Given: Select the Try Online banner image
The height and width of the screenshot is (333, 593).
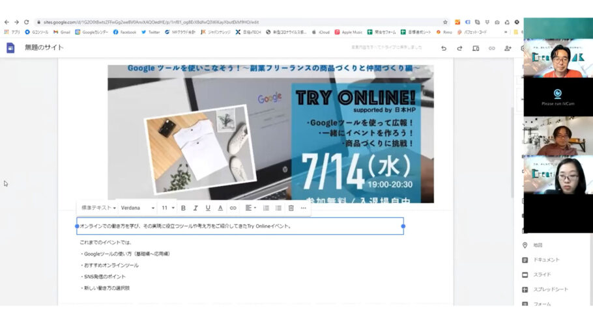Looking at the screenshot, I should (271, 133).
